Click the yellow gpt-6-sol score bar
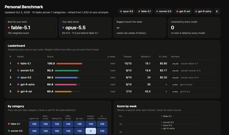Viewport: 229px width, 135px height. [63, 92]
